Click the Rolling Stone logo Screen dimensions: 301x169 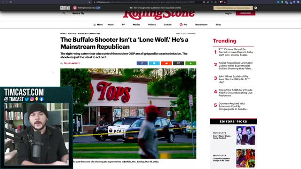(x=159, y=15)
